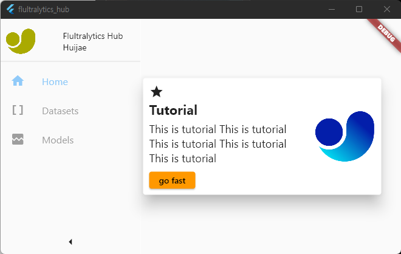
Task: Click the blue gradient logo image on card
Action: [x=344, y=136]
